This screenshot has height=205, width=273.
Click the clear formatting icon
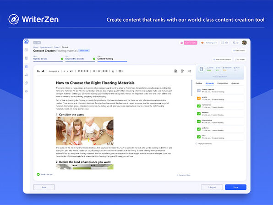tap(113, 71)
